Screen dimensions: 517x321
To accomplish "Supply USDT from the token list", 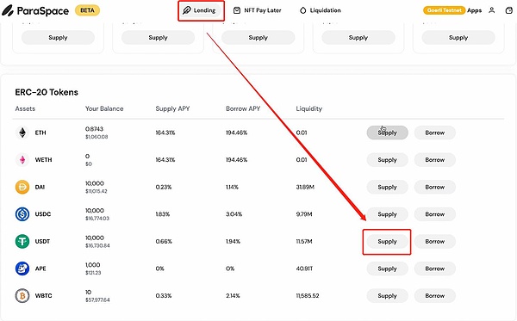I will 388,241.
